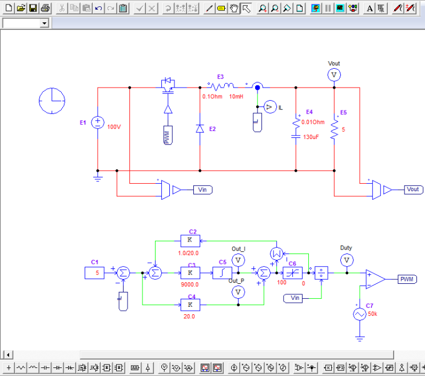Image resolution: width=425 pixels, height=376 pixels.
Task: Select the C5 integrator block
Action: (x=223, y=273)
